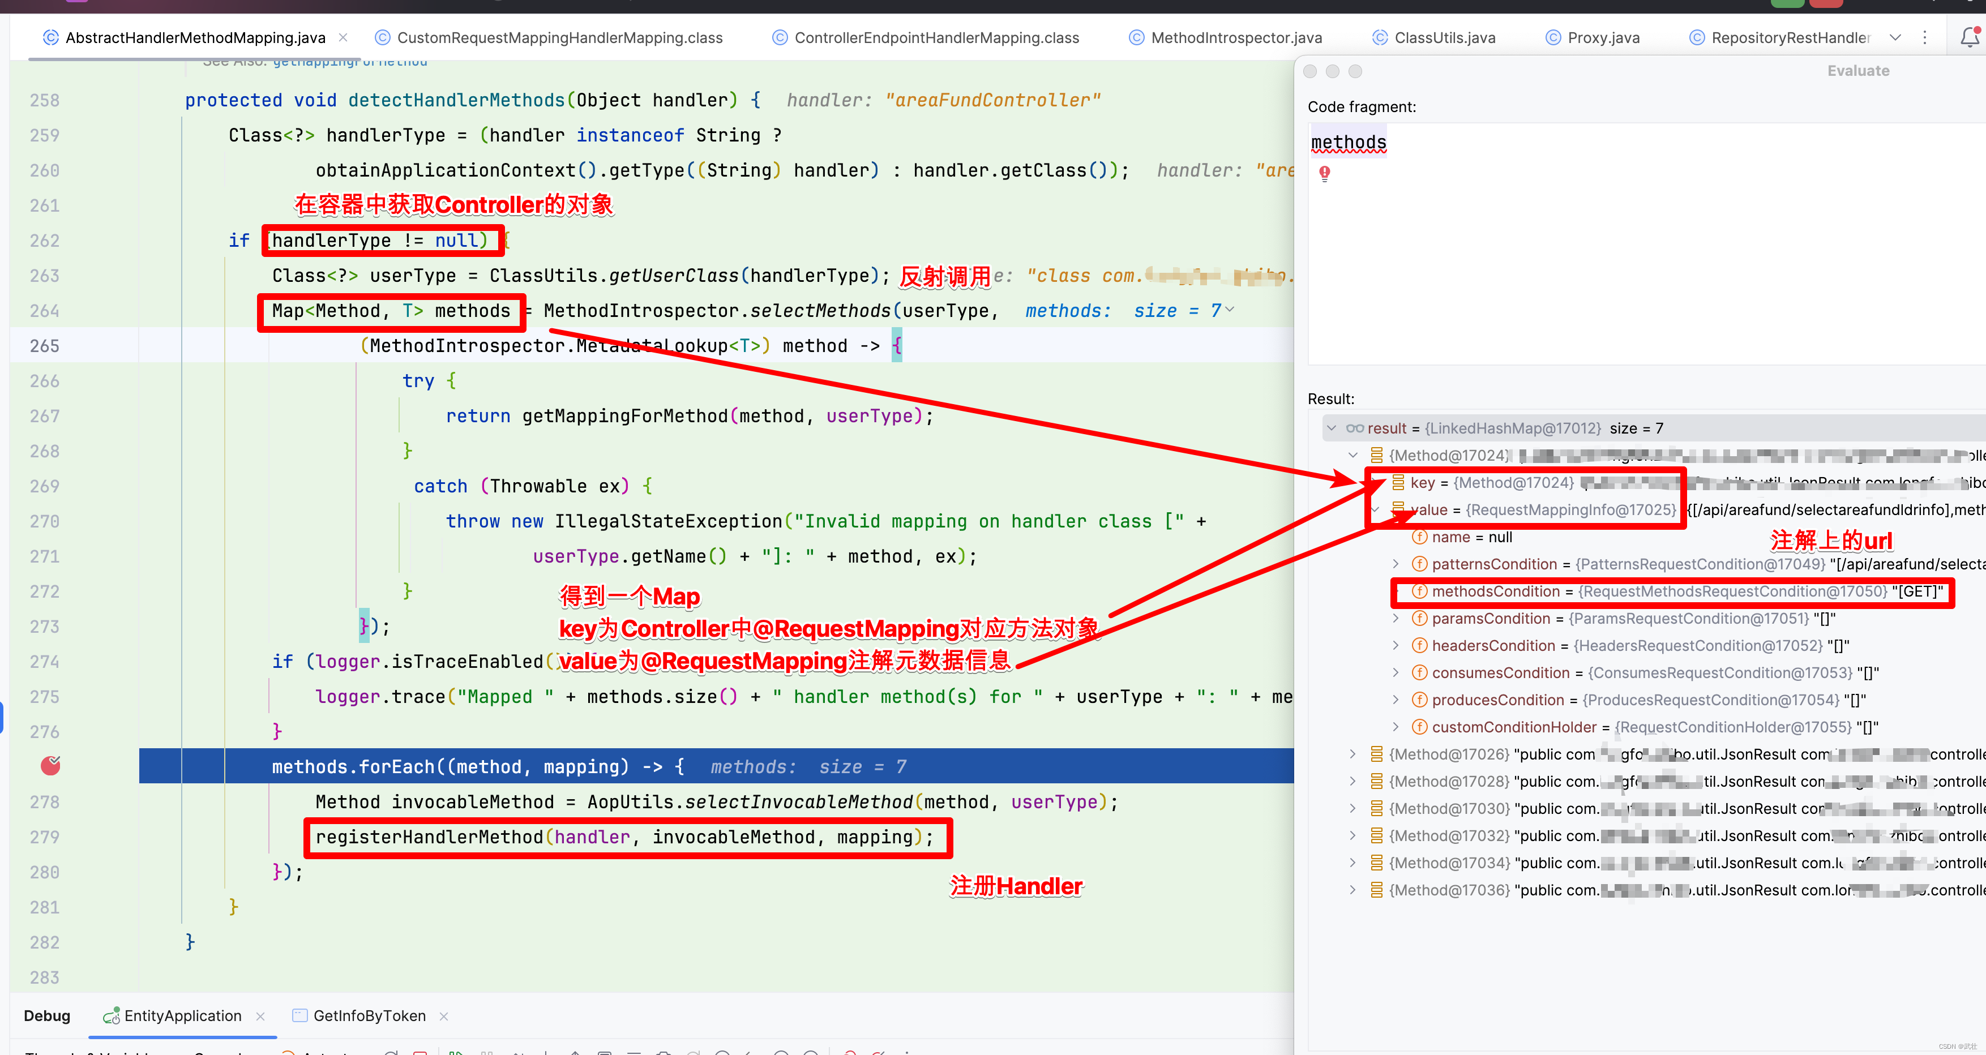
Task: Click the class icon on Proxy.java tab
Action: point(1553,38)
